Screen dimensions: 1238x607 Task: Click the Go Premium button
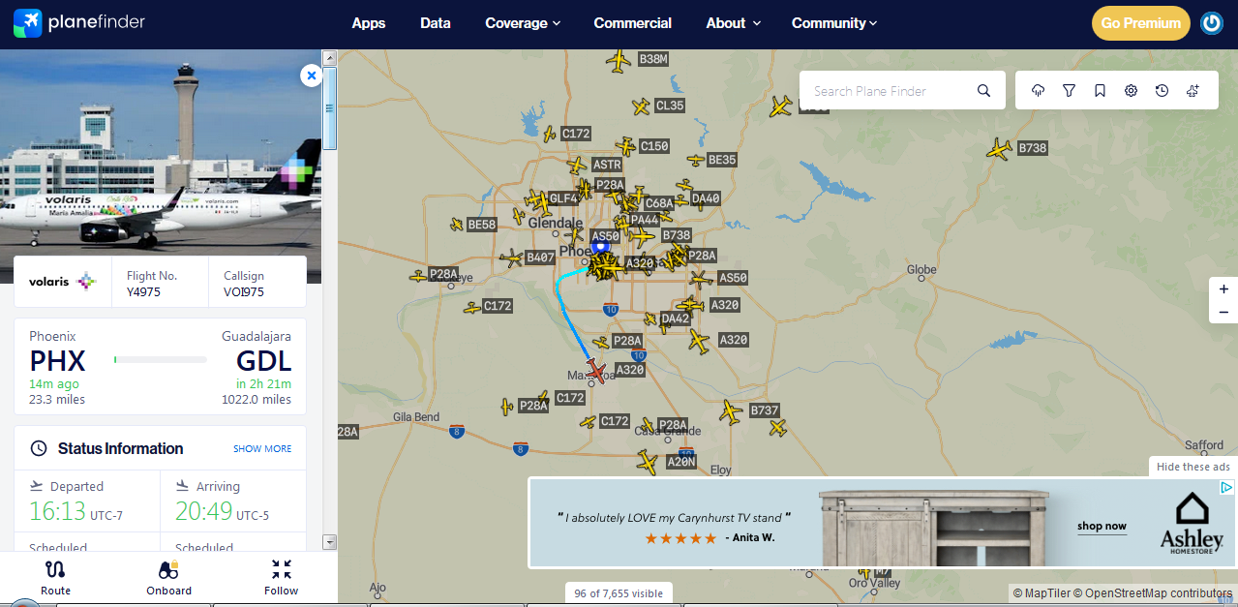(x=1140, y=23)
